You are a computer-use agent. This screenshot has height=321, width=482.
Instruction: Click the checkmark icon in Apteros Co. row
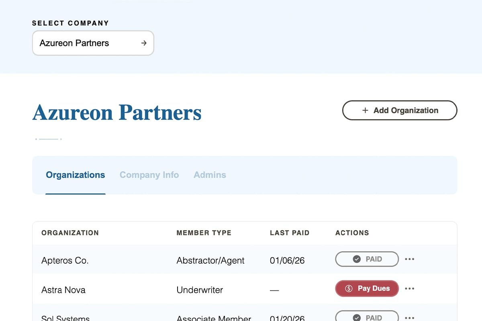[x=357, y=259]
